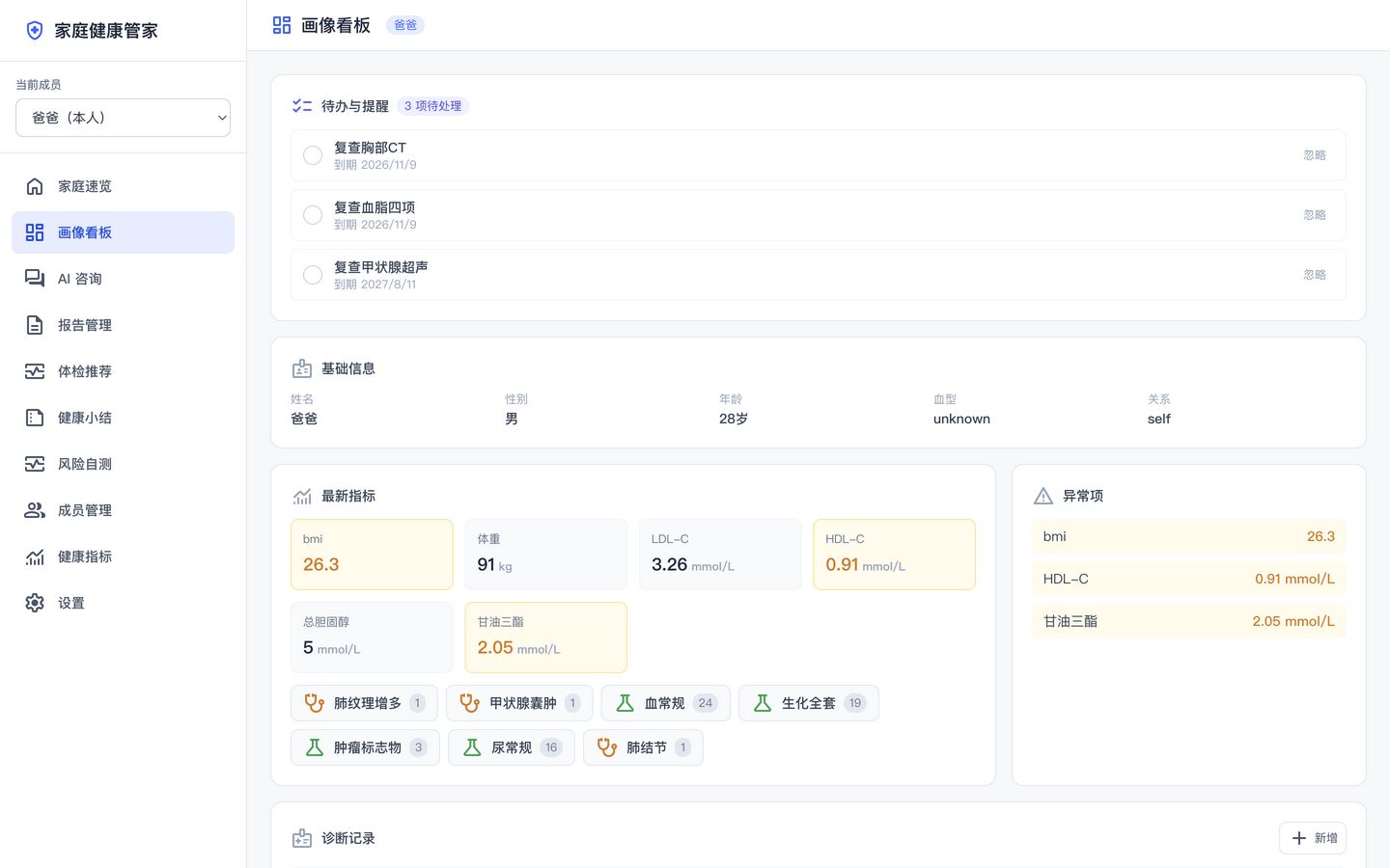Viewport: 1390px width, 868px height.
Task: Click the checklist icon next to 待办与提醒
Action: click(x=302, y=106)
